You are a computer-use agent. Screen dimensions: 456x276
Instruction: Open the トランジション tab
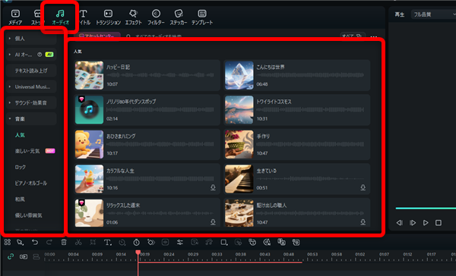(x=108, y=17)
